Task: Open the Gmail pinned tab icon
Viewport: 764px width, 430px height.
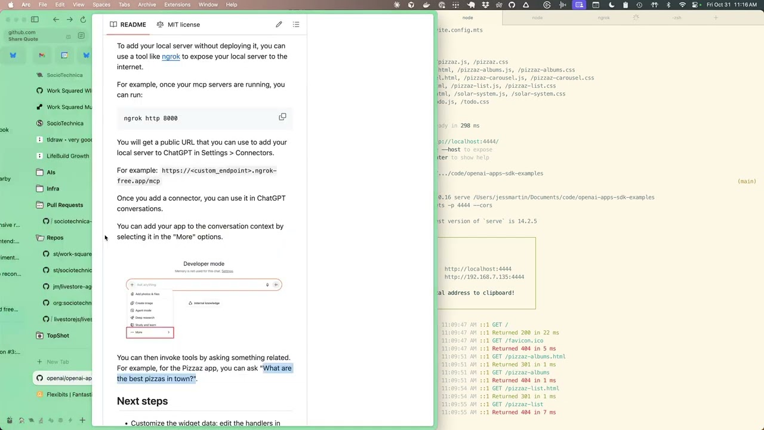Action: tap(42, 55)
